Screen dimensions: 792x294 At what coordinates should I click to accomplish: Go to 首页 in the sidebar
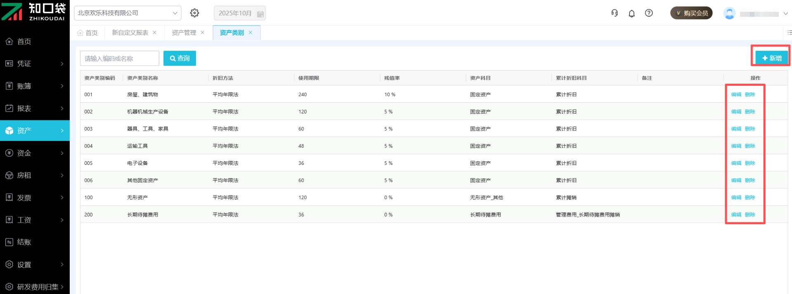24,42
